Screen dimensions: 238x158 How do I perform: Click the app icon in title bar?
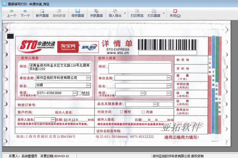coord(5,4)
